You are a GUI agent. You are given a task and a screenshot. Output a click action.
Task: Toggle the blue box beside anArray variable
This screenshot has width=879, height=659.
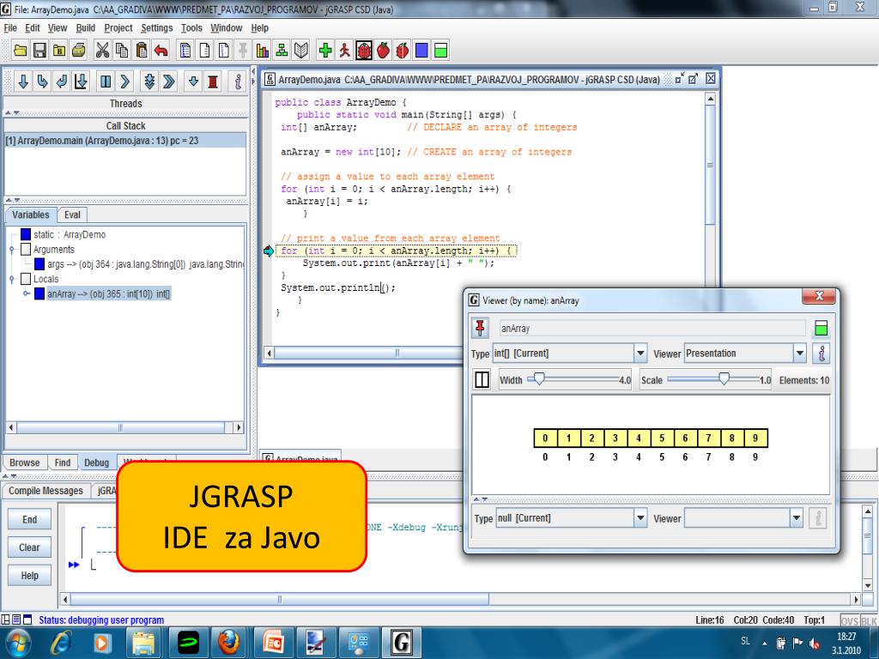(x=39, y=293)
